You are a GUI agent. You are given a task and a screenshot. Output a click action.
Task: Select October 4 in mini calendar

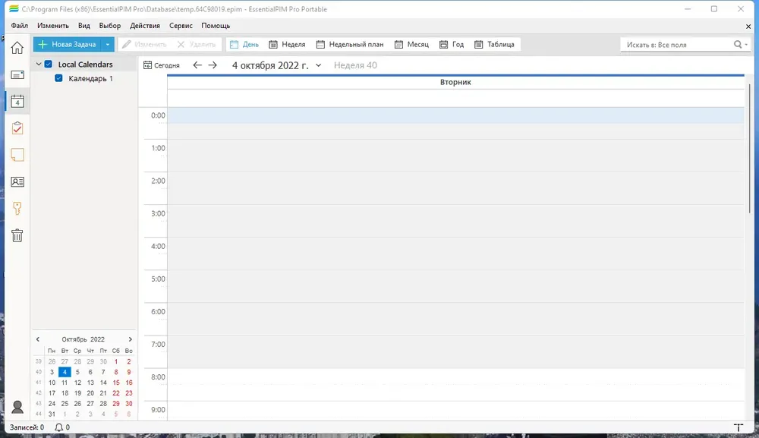click(65, 372)
